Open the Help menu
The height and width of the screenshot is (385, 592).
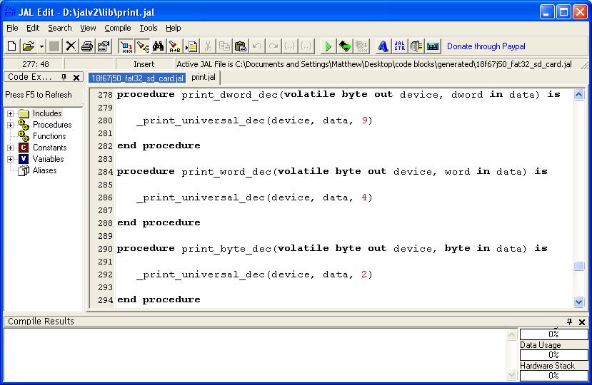coord(174,28)
